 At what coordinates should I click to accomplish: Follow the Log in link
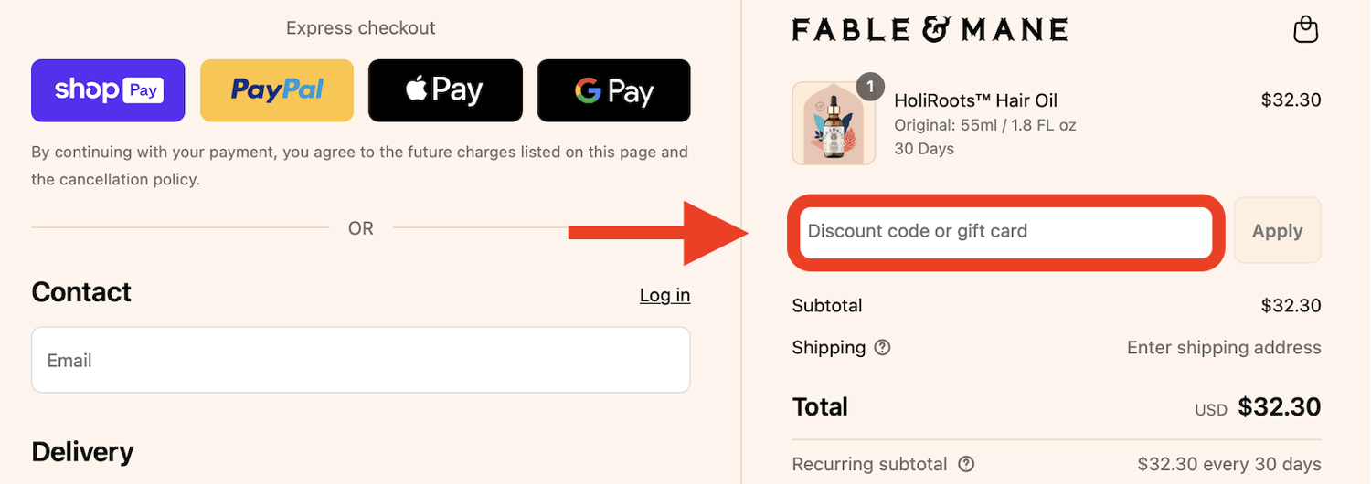pyautogui.click(x=664, y=295)
